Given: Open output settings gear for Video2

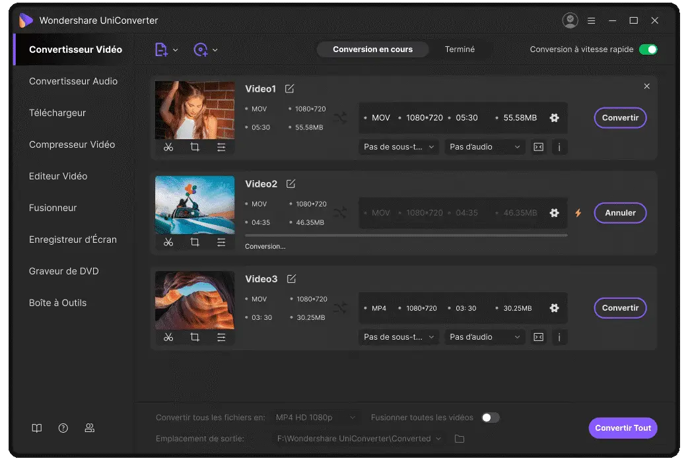Looking at the screenshot, I should coord(554,212).
